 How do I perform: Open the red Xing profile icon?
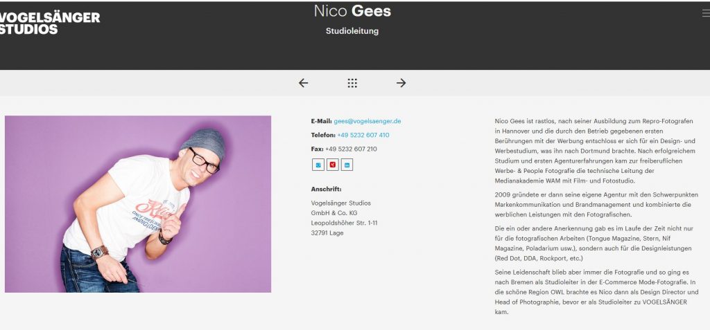click(x=333, y=165)
